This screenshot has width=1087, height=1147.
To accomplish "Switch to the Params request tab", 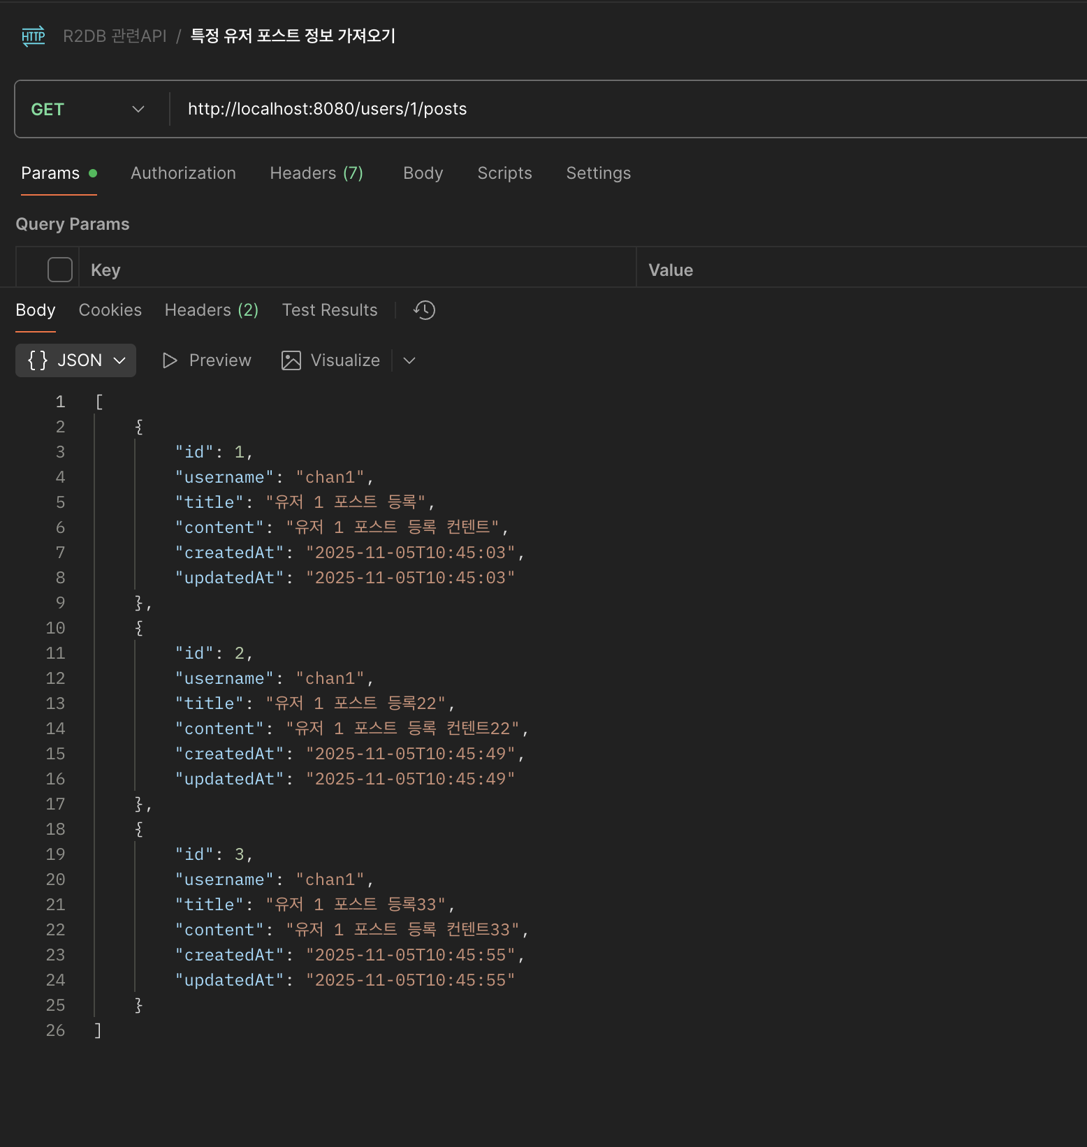I will pyautogui.click(x=59, y=173).
